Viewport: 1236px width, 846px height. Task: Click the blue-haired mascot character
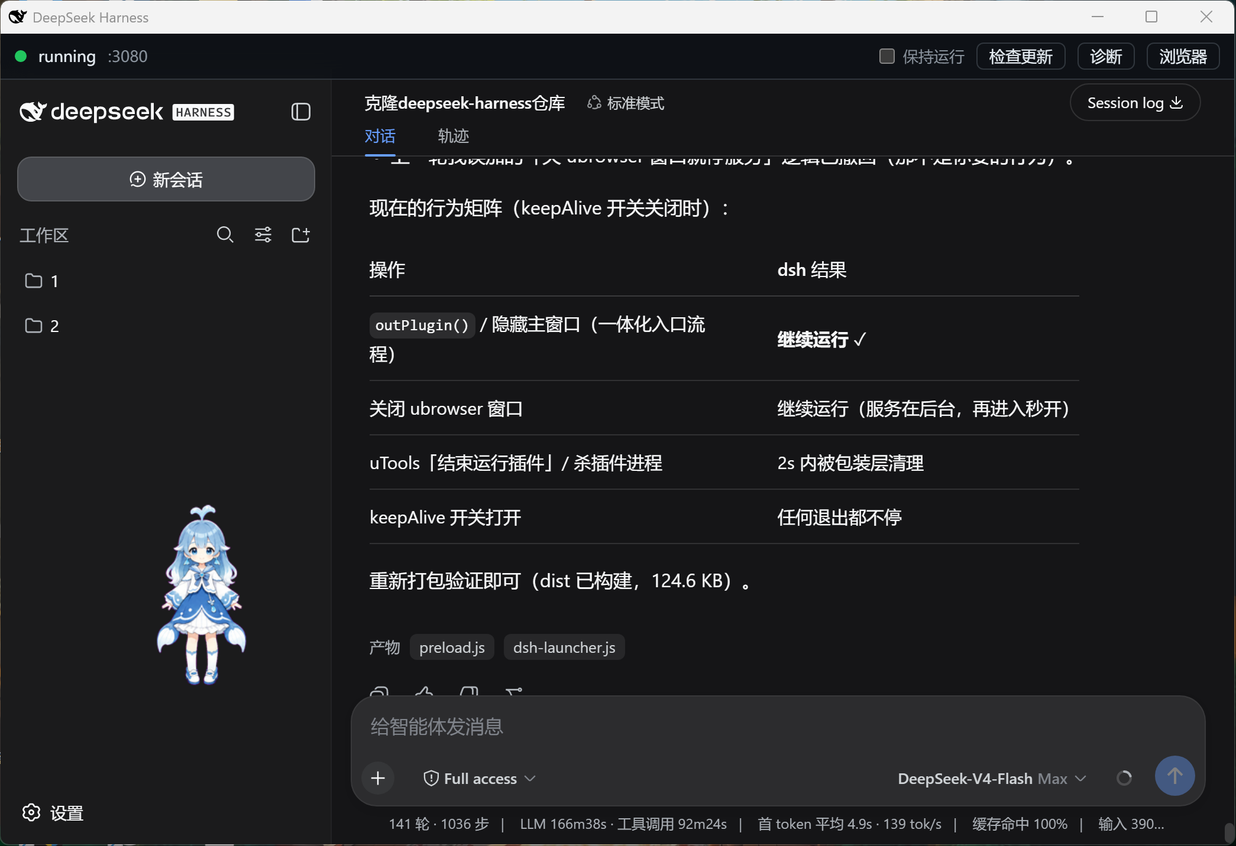click(201, 595)
